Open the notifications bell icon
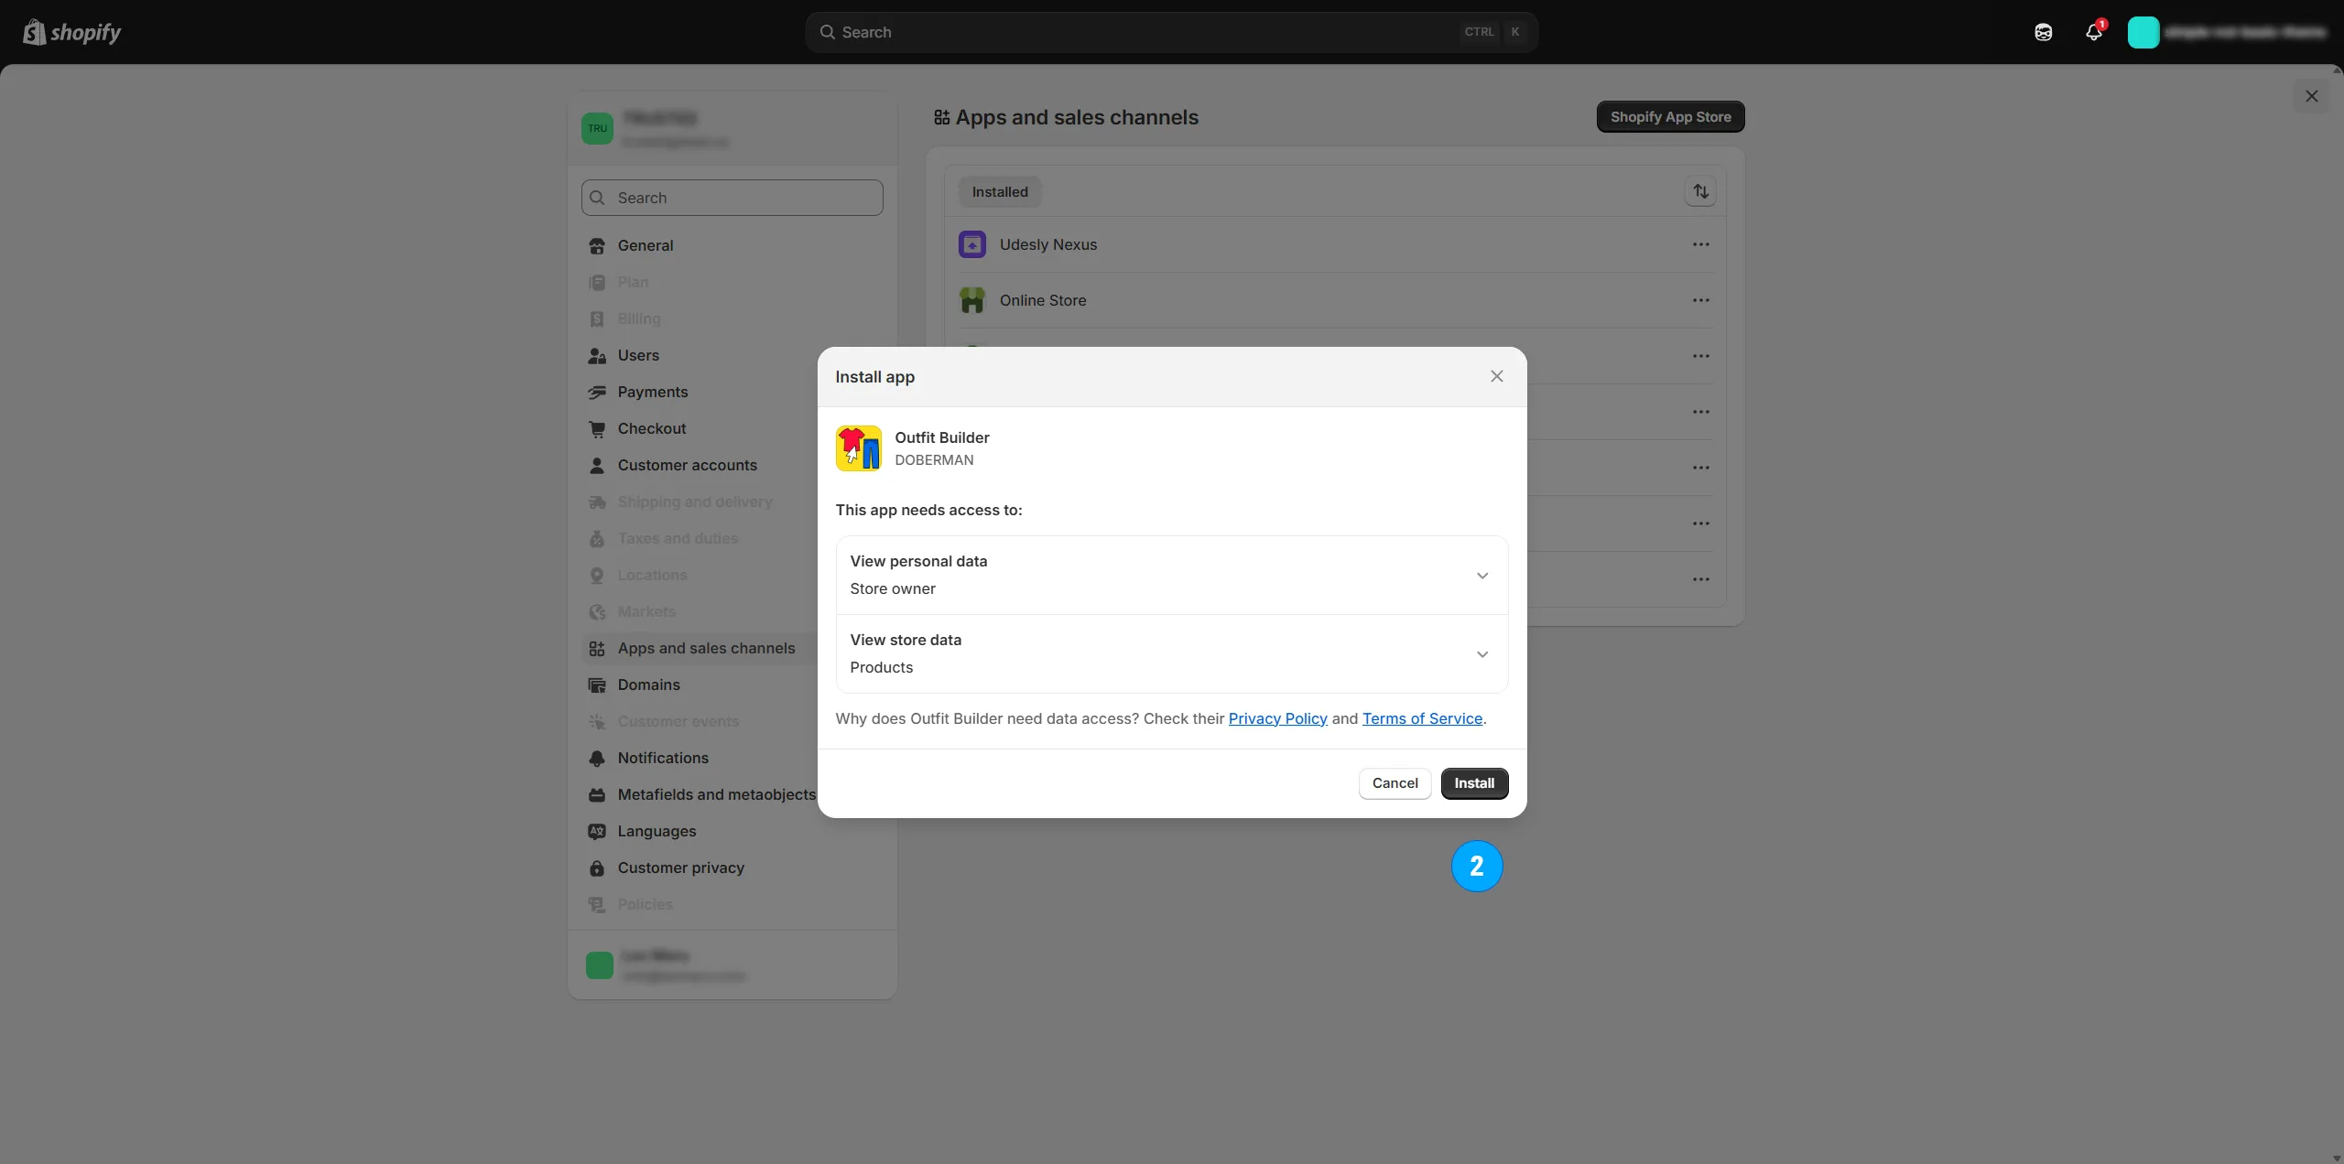 click(2093, 32)
